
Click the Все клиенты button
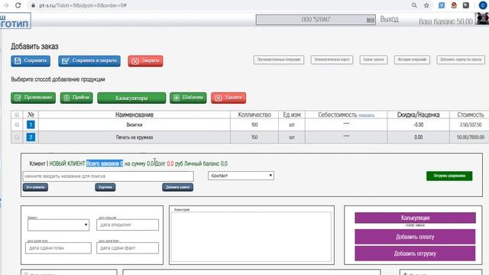(x=35, y=187)
